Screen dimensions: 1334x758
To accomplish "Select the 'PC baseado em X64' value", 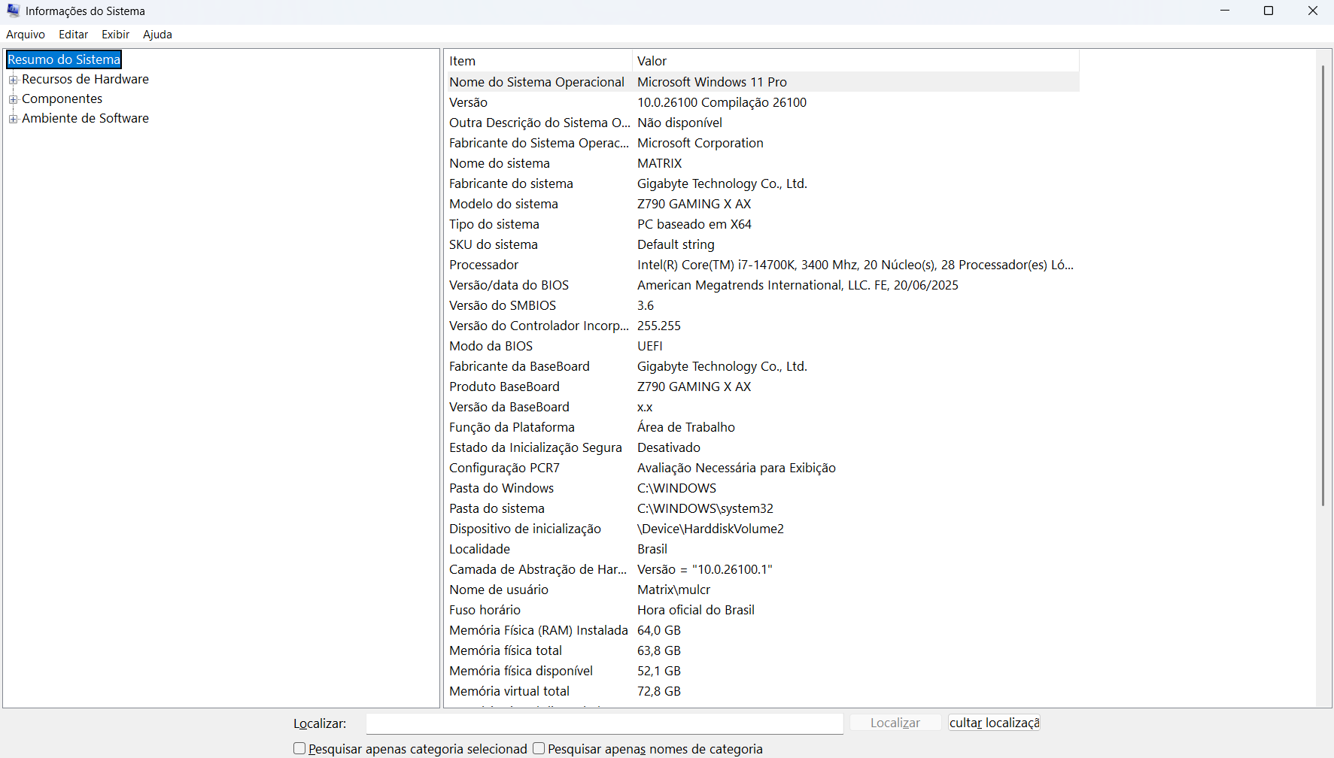I will (694, 224).
